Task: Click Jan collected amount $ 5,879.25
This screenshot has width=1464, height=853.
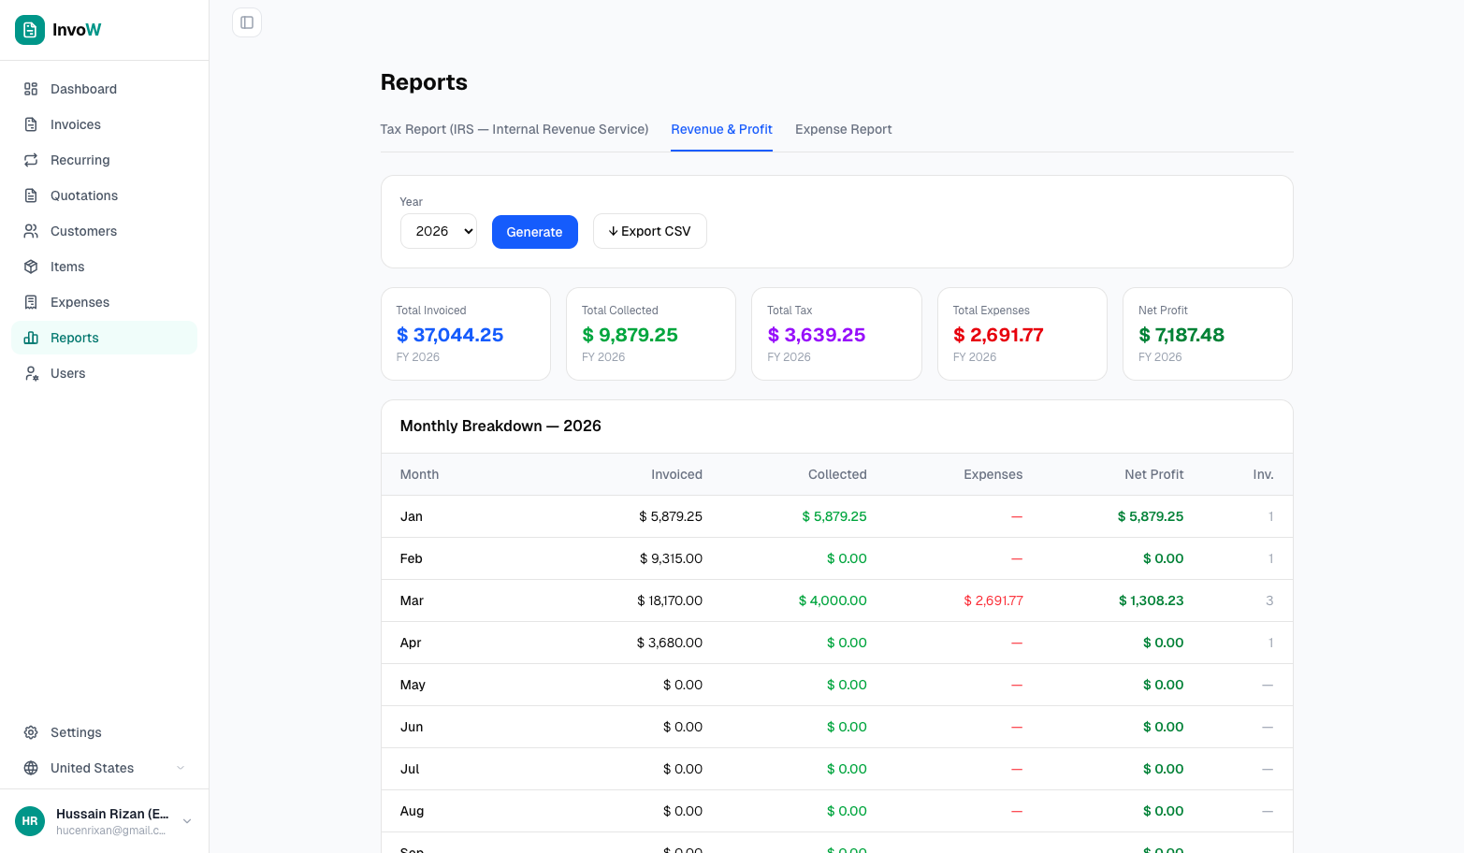Action: [x=834, y=516]
